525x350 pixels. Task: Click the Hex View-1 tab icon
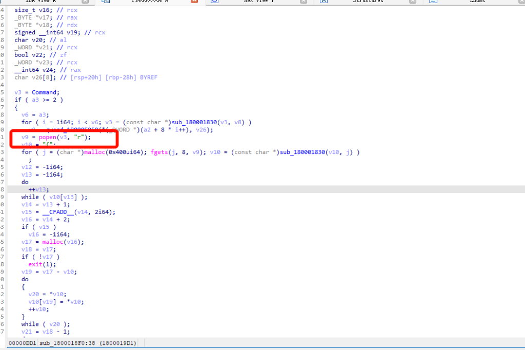214,2
